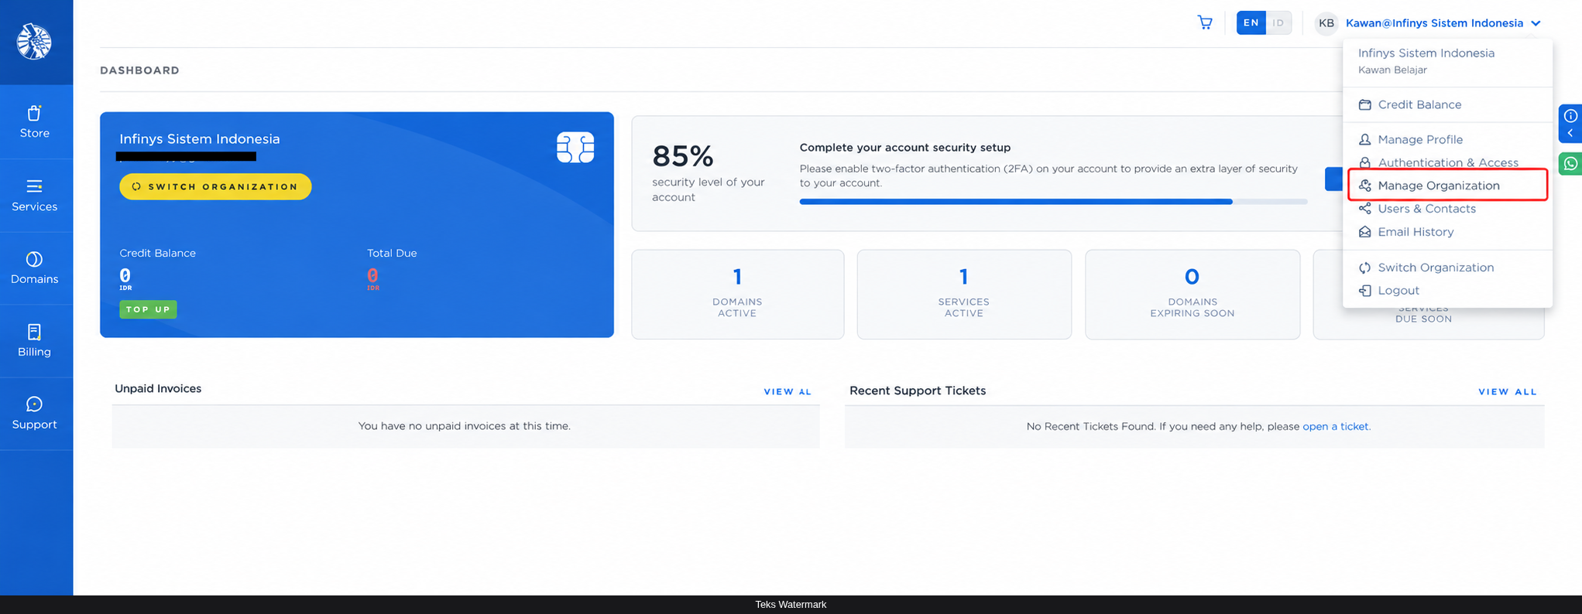1582x614 pixels.
Task: Open Manage Profile menu item
Action: pyautogui.click(x=1420, y=139)
